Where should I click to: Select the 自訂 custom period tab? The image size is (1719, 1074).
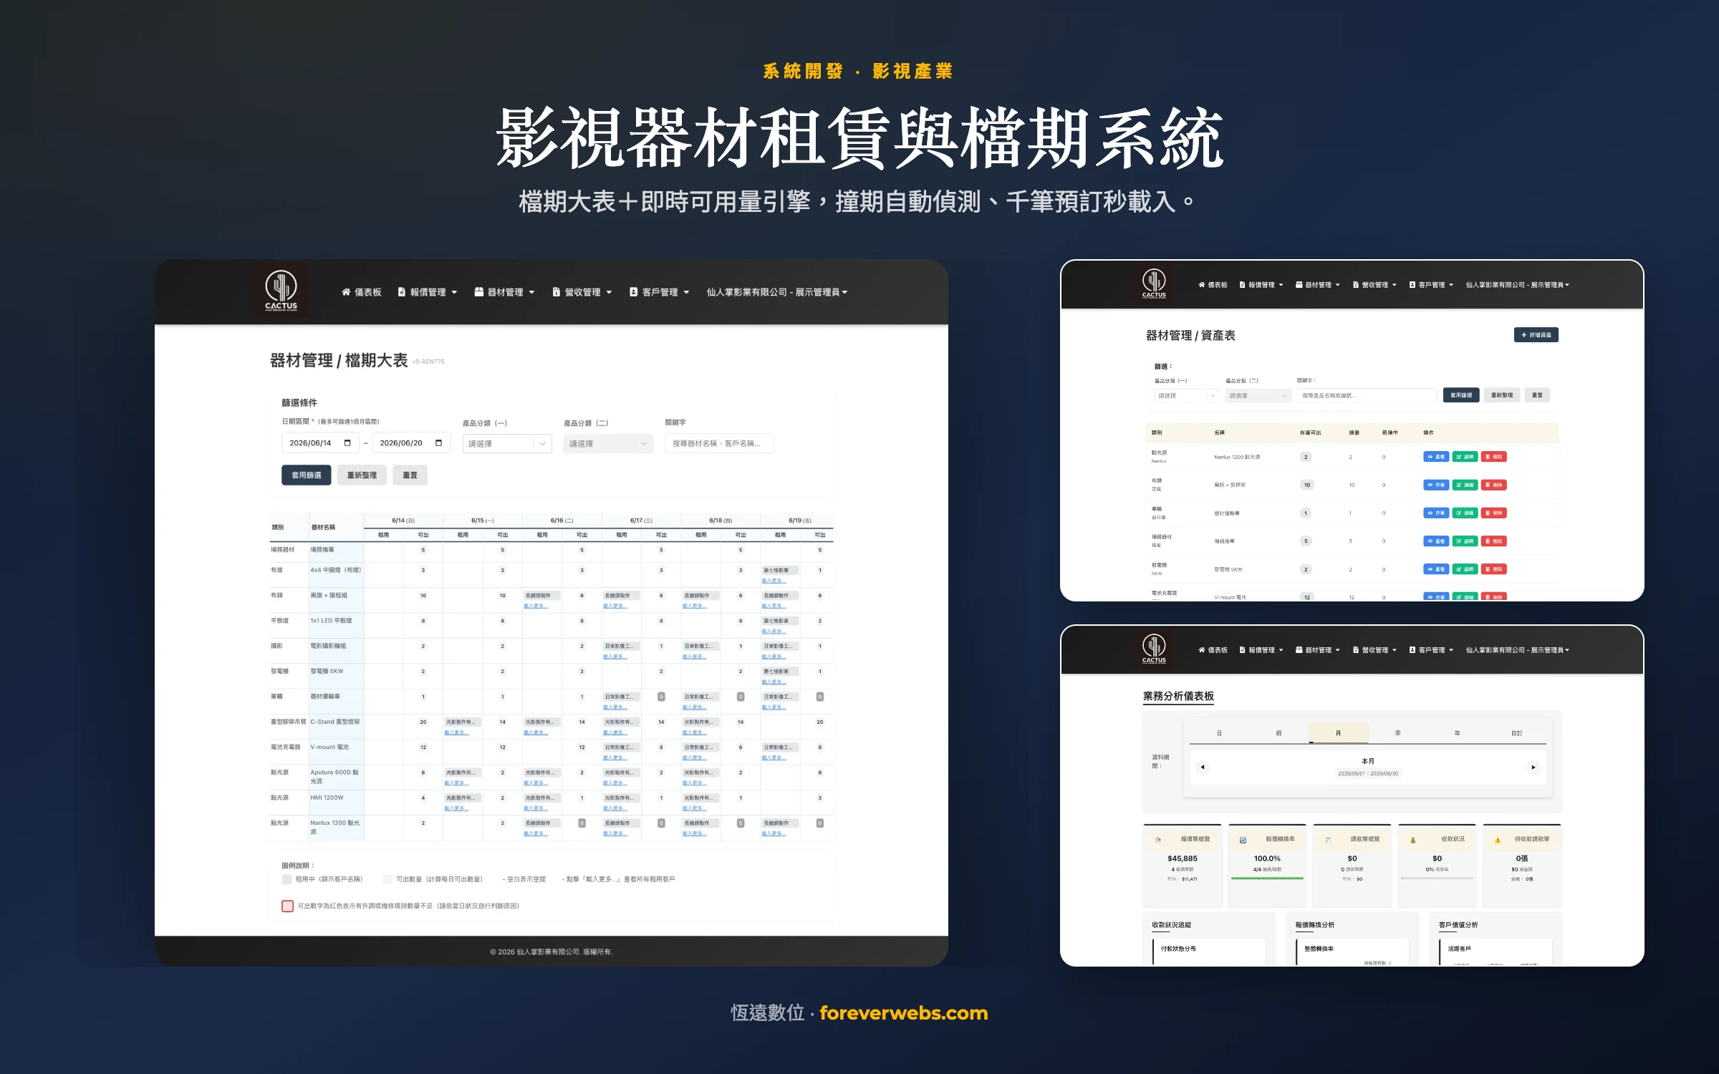pyautogui.click(x=1516, y=733)
